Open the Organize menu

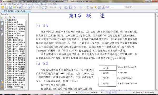pos(16,4)
